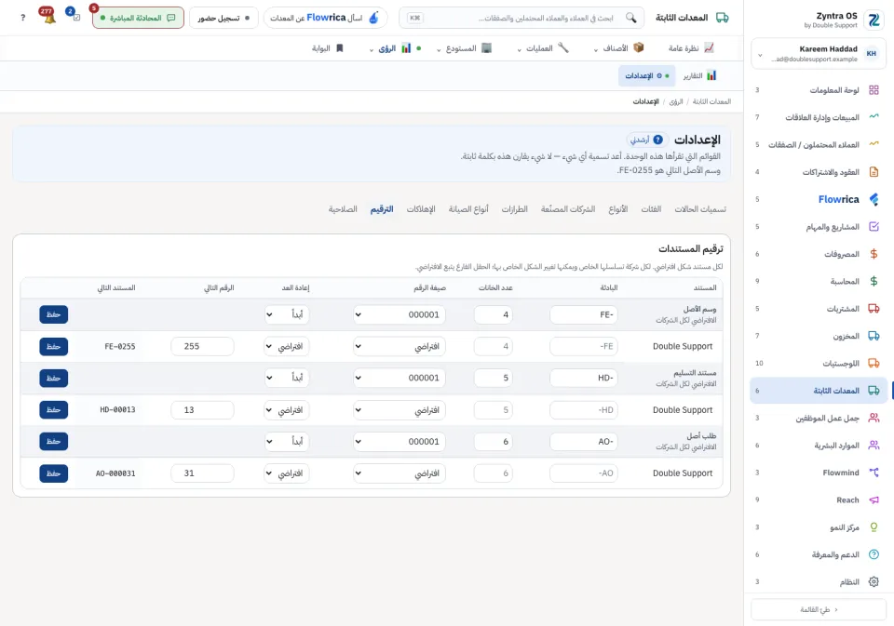Viewport: 894px width, 626px height.
Task: Open Flowmind sidebar icon
Action: click(x=874, y=473)
